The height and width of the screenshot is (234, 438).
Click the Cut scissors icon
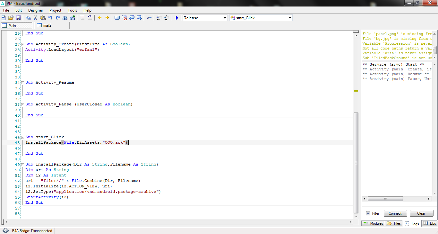click(x=35, y=18)
